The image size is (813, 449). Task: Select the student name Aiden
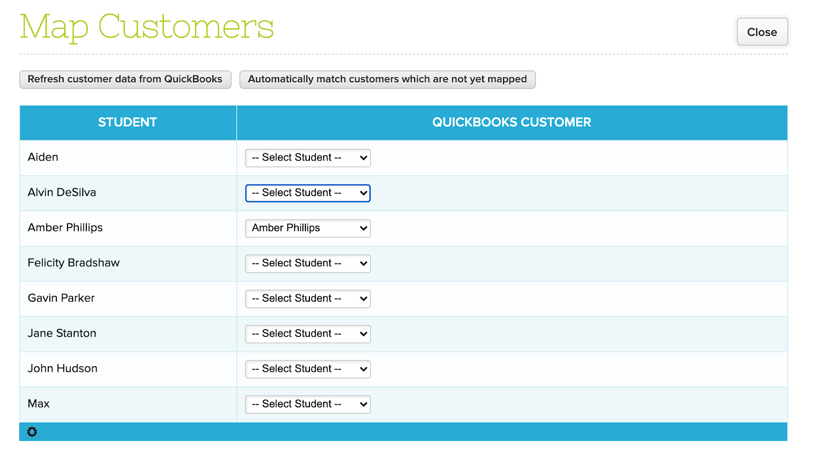43,157
